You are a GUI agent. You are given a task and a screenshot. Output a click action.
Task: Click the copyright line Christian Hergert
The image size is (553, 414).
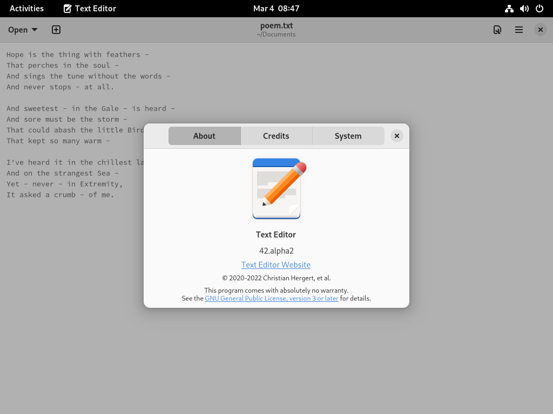coord(276,278)
